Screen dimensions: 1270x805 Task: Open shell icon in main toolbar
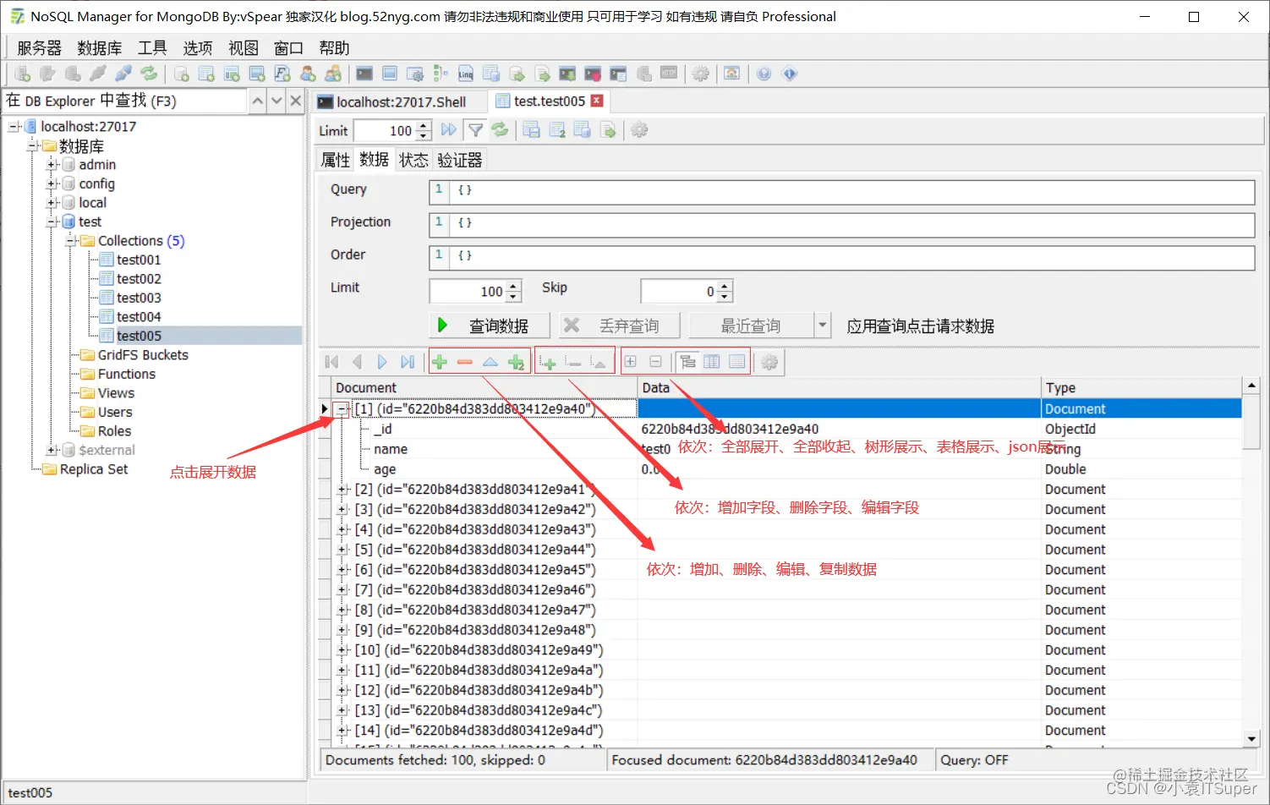tap(364, 74)
